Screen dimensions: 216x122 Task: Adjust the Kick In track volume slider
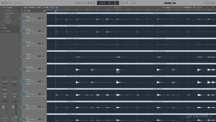pyautogui.click(x=41, y=18)
